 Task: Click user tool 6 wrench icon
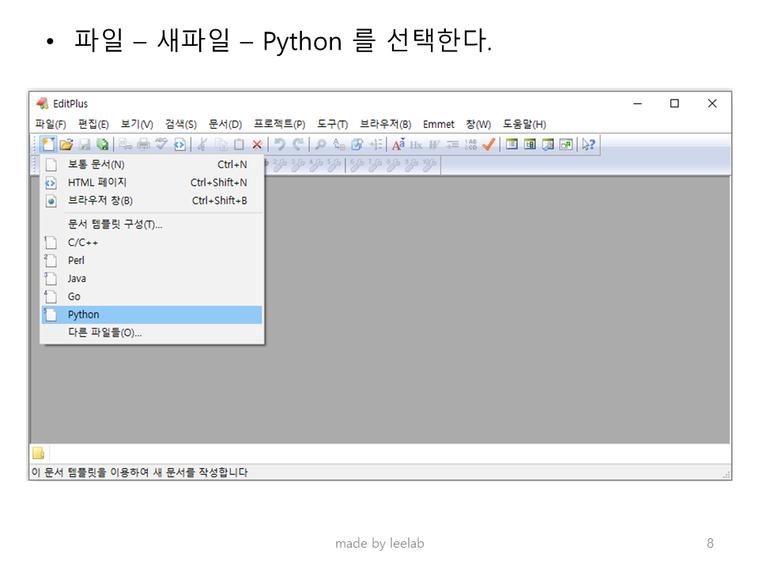click(357, 165)
